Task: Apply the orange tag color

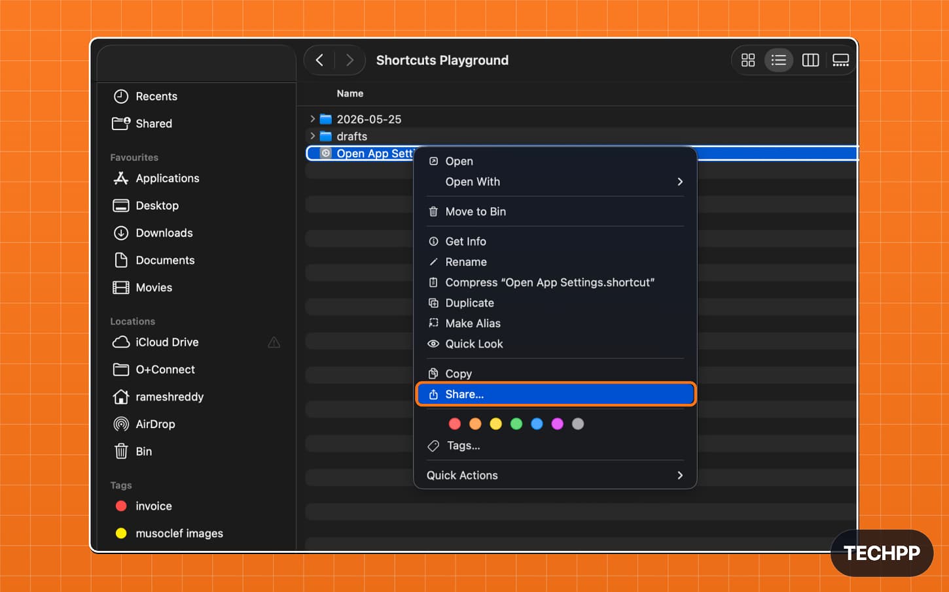Action: [x=475, y=424]
